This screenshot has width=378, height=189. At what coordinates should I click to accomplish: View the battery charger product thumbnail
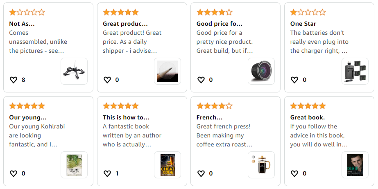coord(355,71)
